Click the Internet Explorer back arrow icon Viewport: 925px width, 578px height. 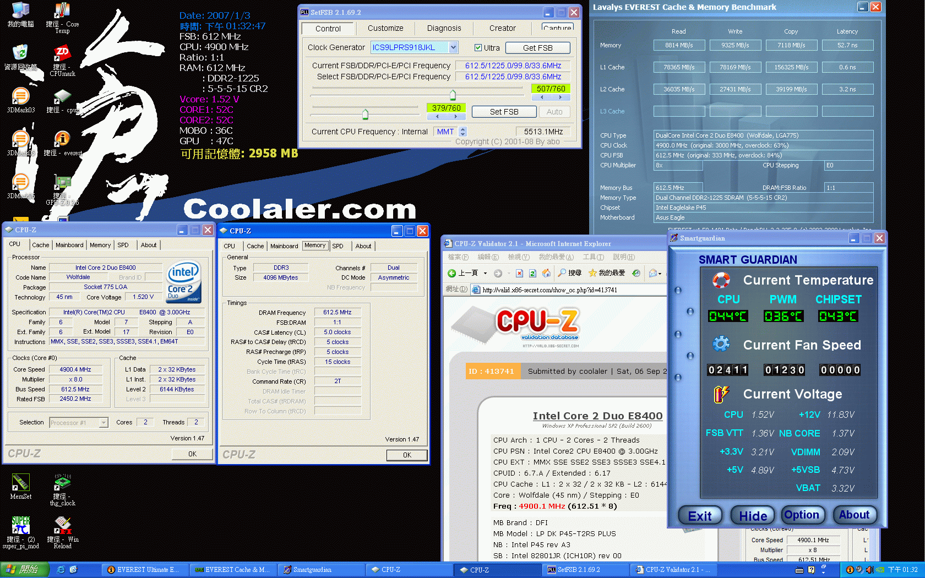(452, 273)
